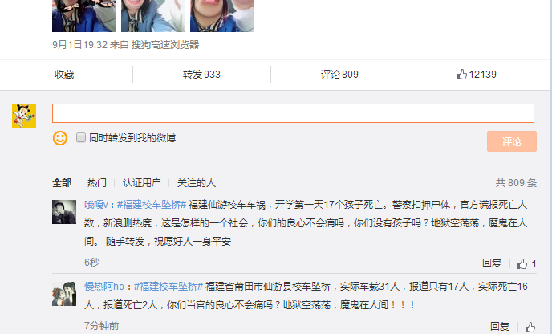Click 收藏 to bookmark the post

[64, 75]
